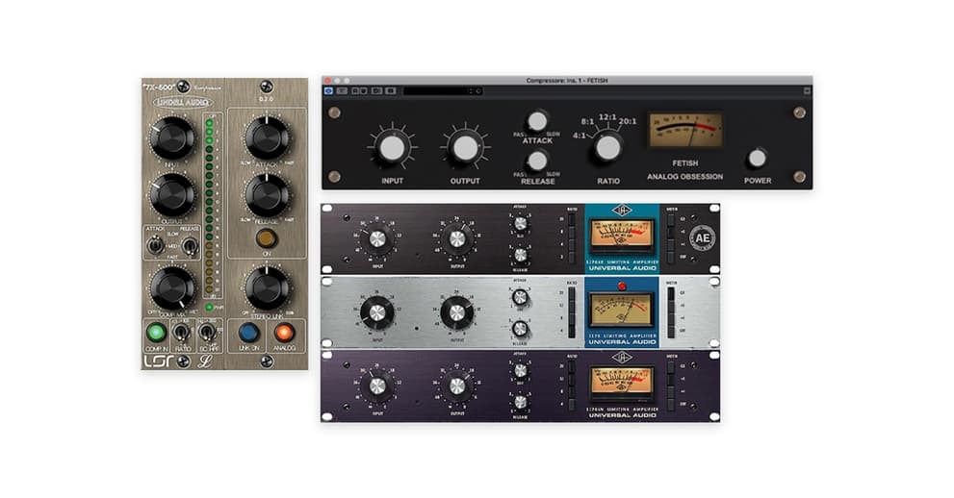The height and width of the screenshot is (498, 954).
Task: Click the OUTPUT knob on black AE 1176
Action: point(457,238)
